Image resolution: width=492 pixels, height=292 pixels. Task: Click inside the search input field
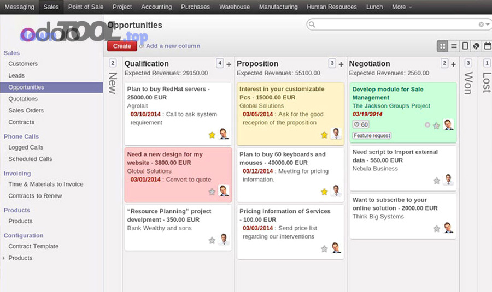click(x=397, y=24)
